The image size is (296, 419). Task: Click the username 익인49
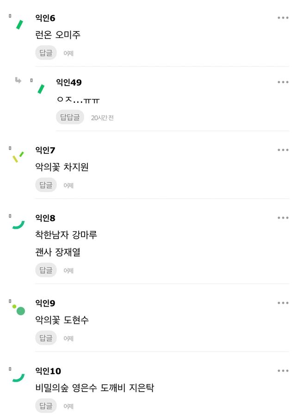68,82
